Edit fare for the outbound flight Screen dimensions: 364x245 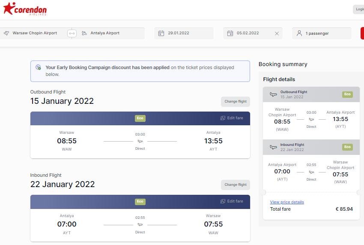(232, 118)
